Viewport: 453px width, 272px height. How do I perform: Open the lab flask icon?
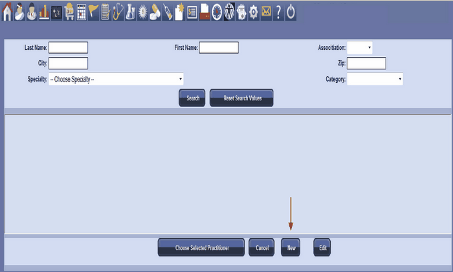130,12
